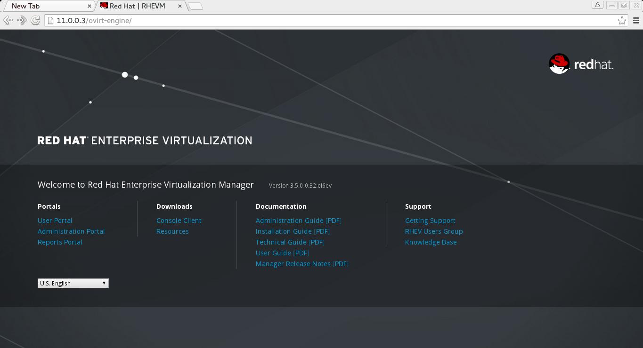Viewport: 643px width, 348px height.
Task: Restore the browser window size
Action: pos(624,5)
